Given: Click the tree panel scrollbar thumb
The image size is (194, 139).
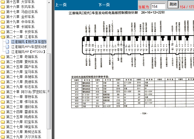Looking at the screenshot, I should click(x=49, y=91).
